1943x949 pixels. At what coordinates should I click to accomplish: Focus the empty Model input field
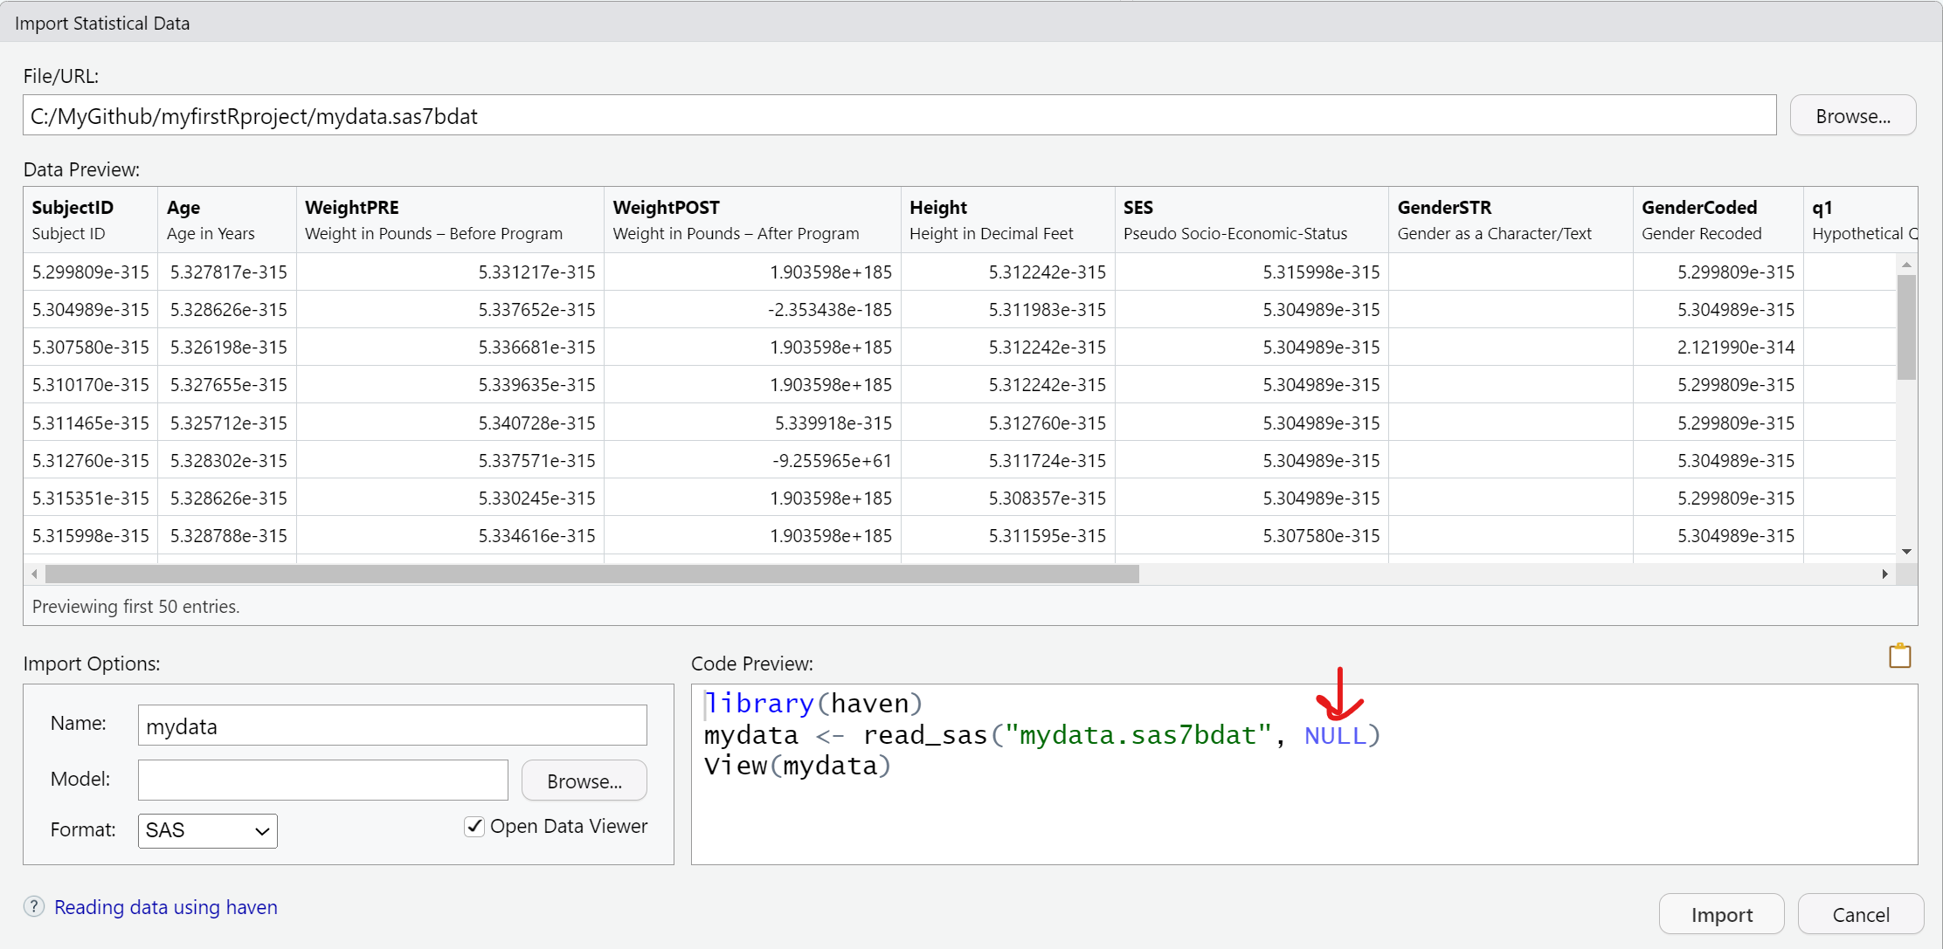(323, 780)
